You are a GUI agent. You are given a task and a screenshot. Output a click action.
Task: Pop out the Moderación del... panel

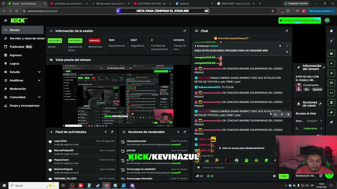[321, 176]
